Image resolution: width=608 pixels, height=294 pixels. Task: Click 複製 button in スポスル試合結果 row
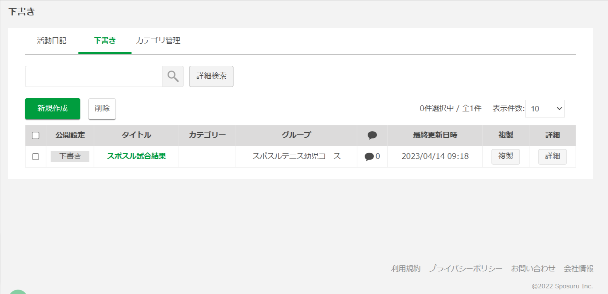[506, 157]
